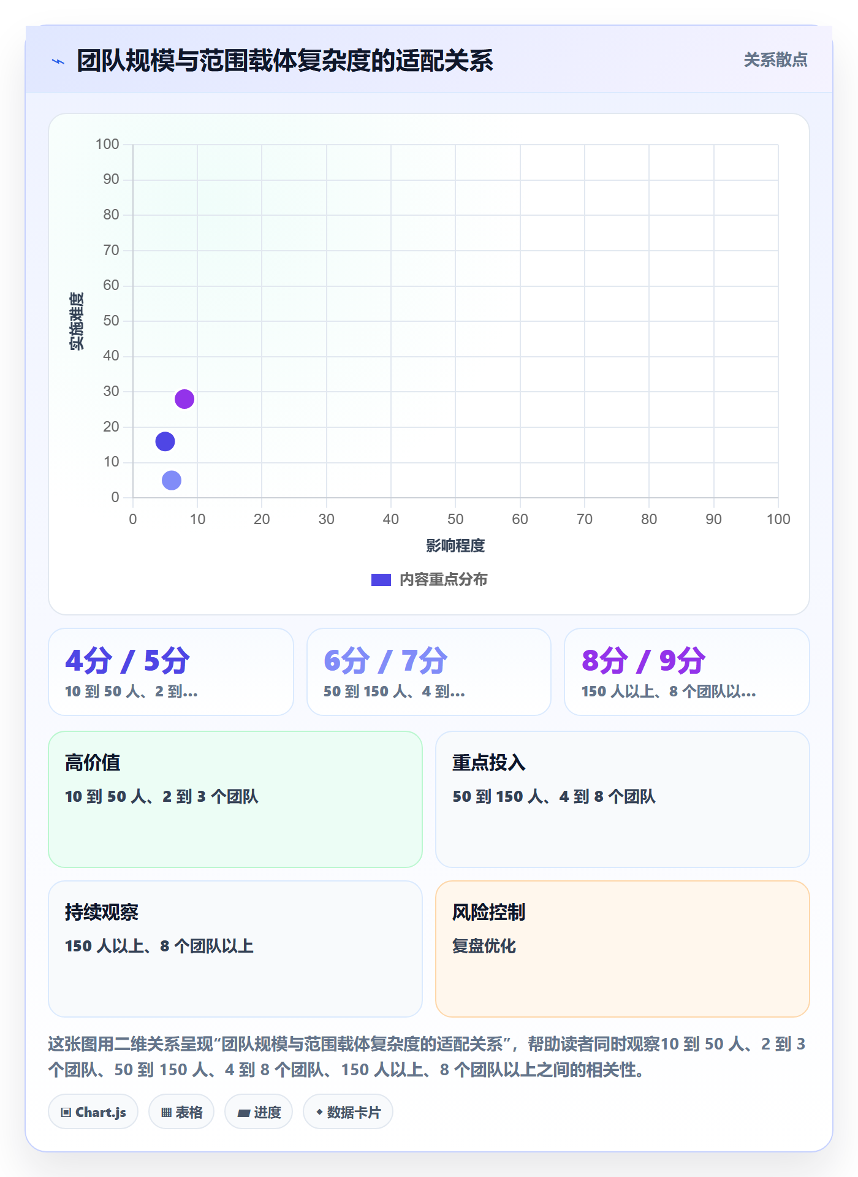The width and height of the screenshot is (858, 1177).
Task: Click the 关系散点 label in the header
Action: (x=775, y=60)
